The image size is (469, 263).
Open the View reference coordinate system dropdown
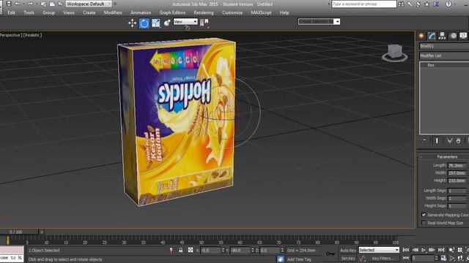(185, 21)
